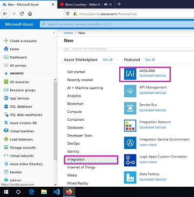Click the Monitor icon in sidebar
The width and height of the screenshot is (194, 197).
click(6, 172)
